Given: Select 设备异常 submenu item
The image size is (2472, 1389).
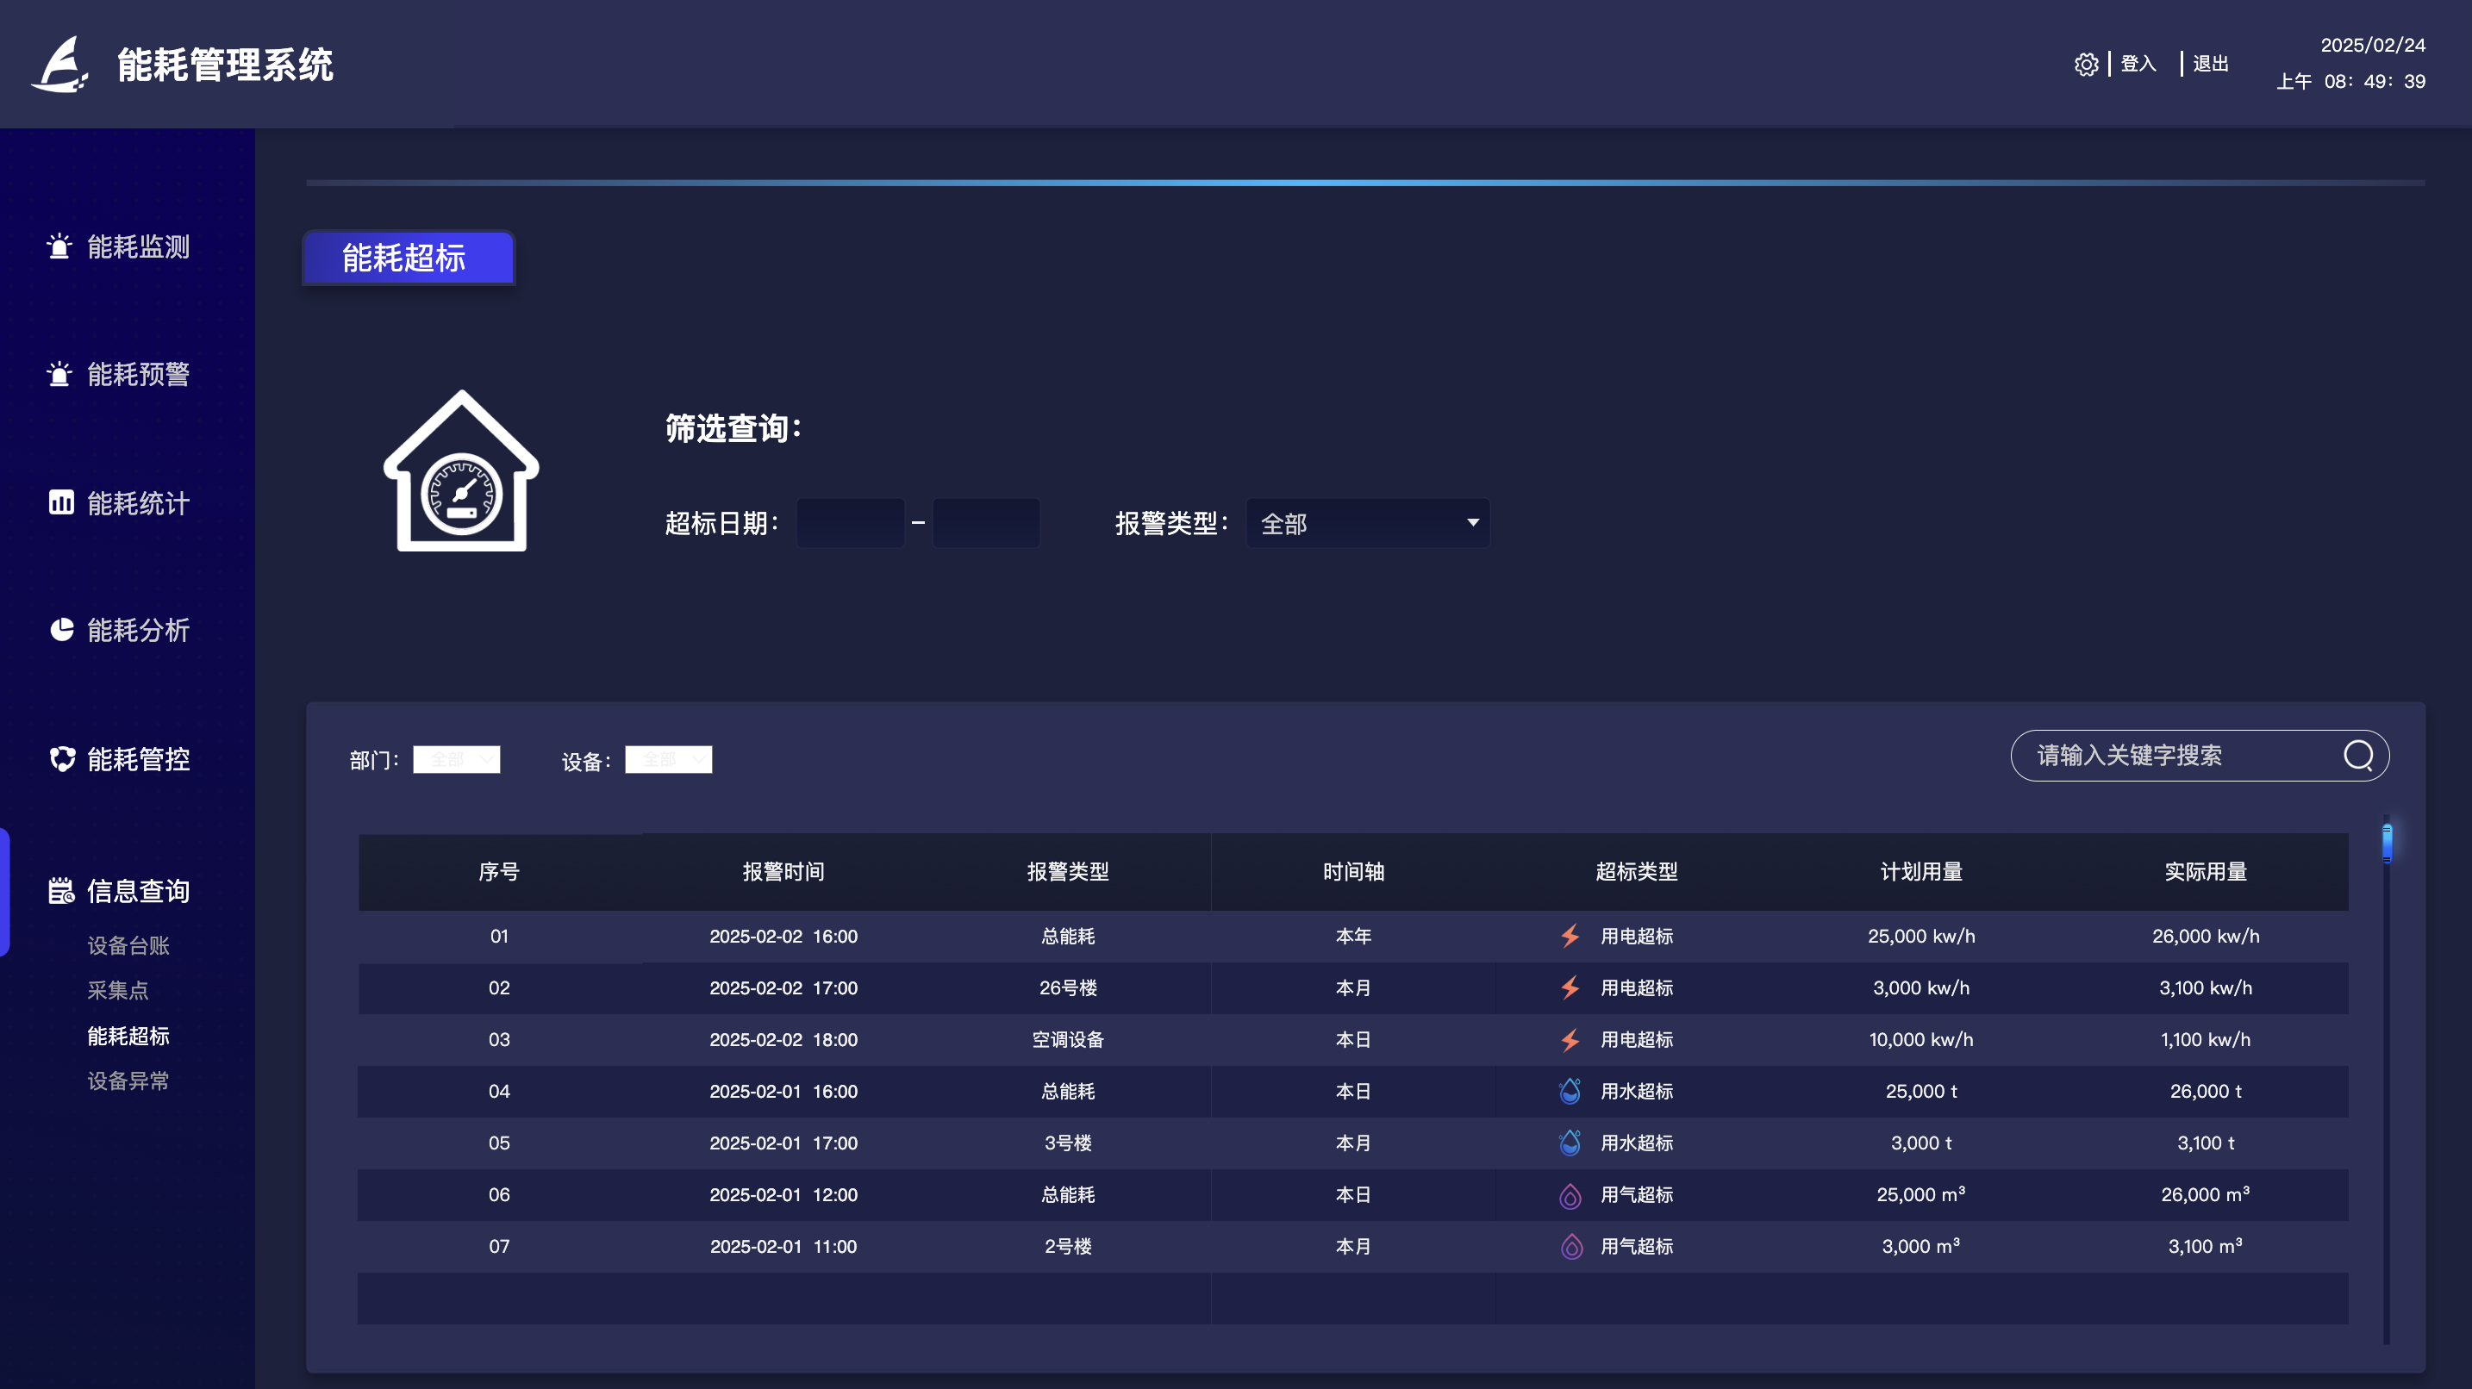Looking at the screenshot, I should coord(128,1081).
